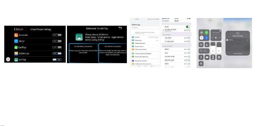This screenshot has height=126, width=253.
Task: Click the AirPlay icon in SmartPhone Setting
Action: (16, 60)
